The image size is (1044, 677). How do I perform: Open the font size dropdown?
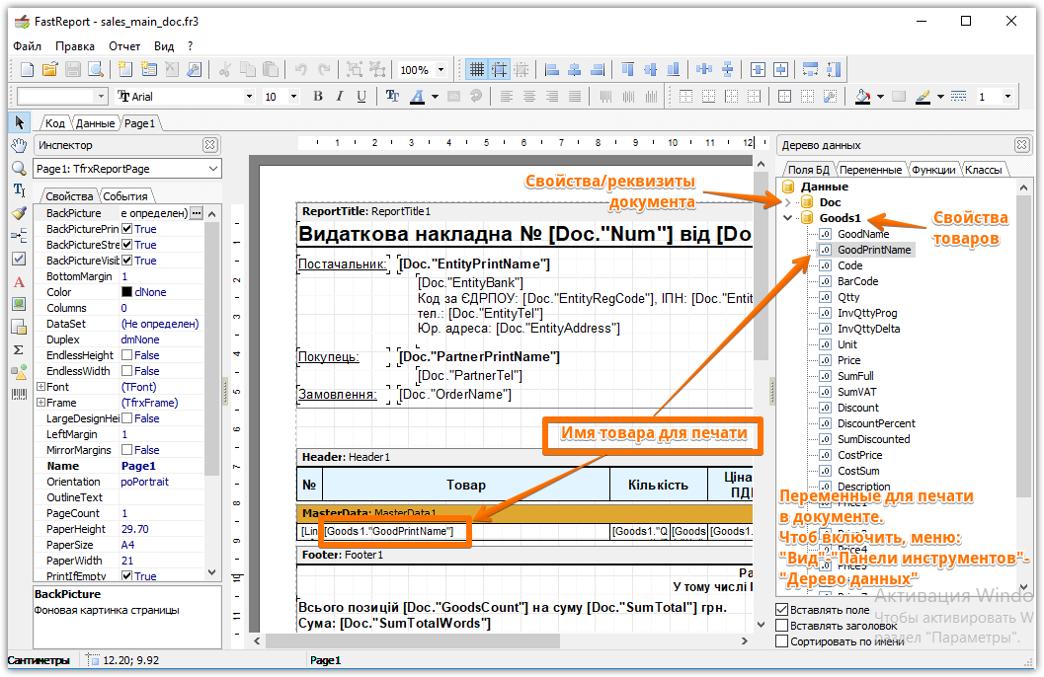point(293,97)
